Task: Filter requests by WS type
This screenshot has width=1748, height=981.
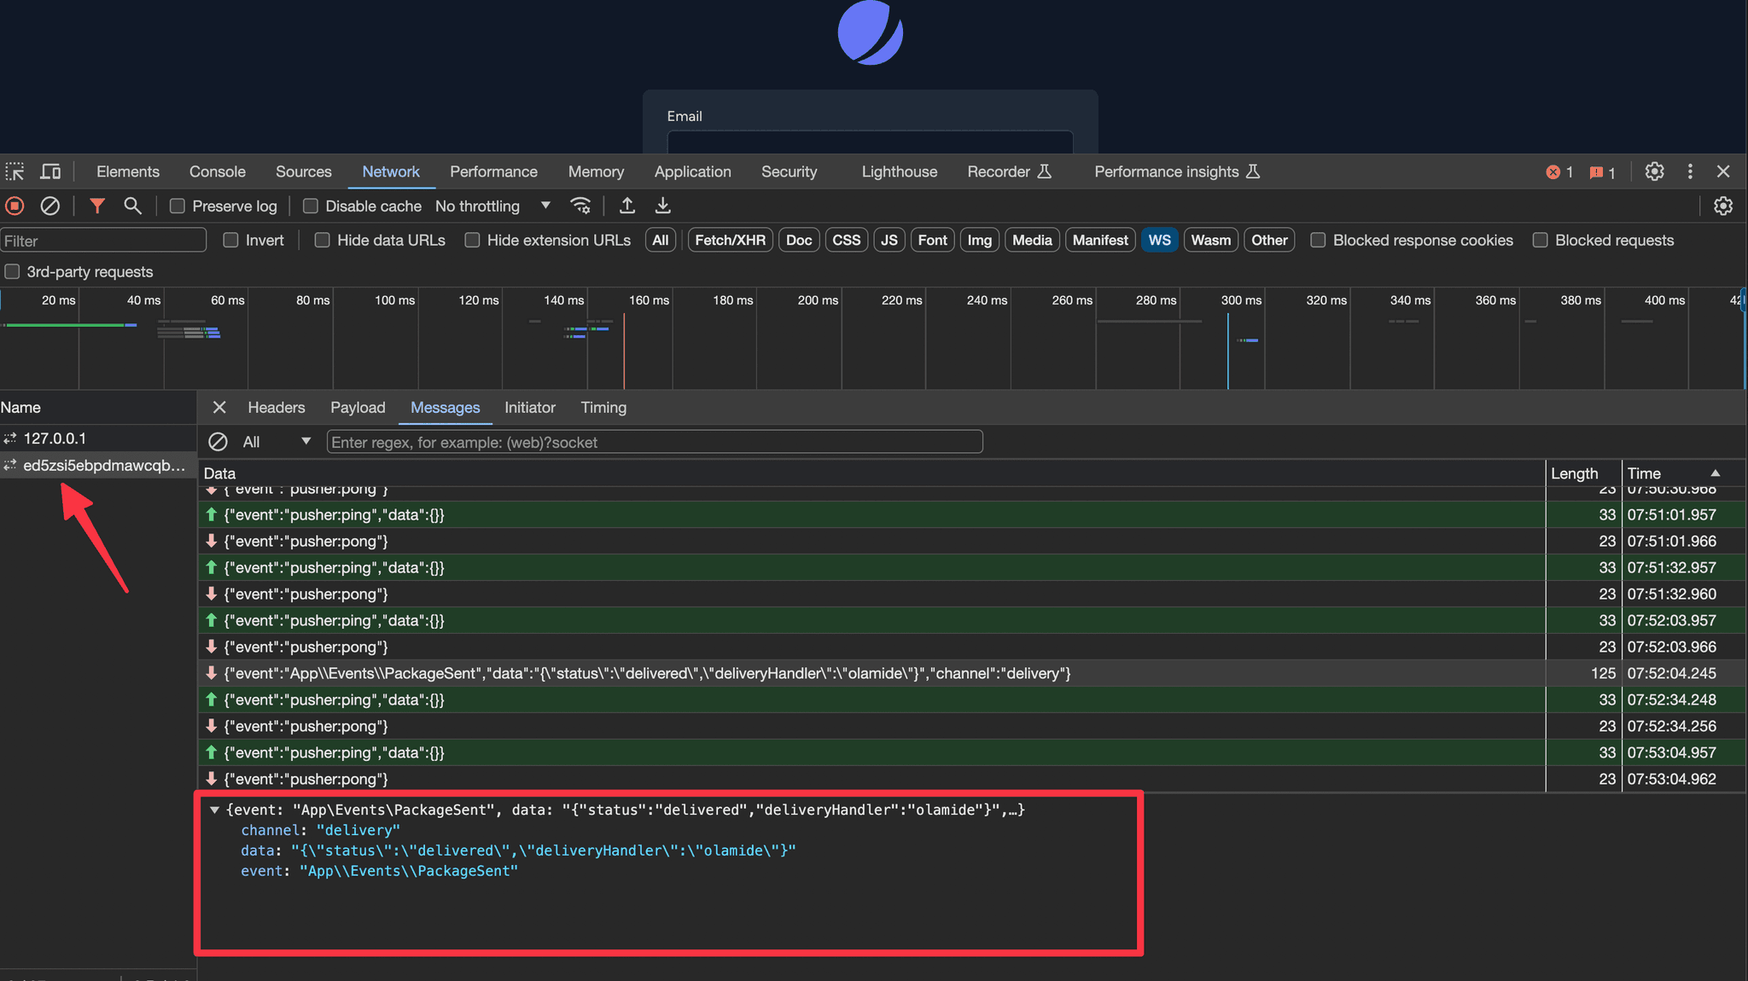Action: click(1159, 240)
